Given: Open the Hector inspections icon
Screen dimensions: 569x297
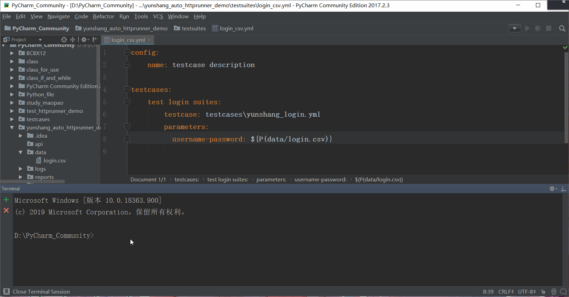Looking at the screenshot, I should click(x=554, y=291).
